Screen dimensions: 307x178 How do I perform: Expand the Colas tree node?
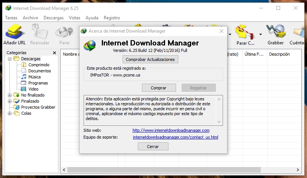(x=9, y=113)
